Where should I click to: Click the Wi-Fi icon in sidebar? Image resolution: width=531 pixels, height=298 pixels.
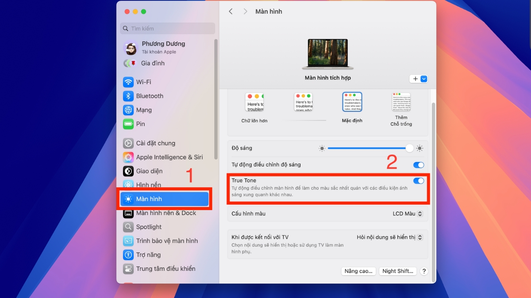coord(128,82)
